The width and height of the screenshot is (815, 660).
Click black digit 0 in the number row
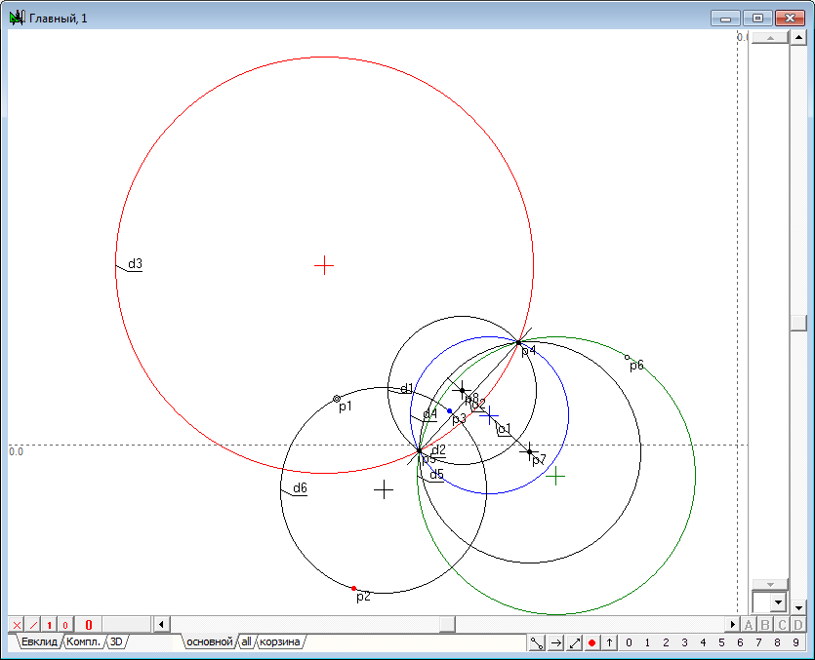pos(629,642)
